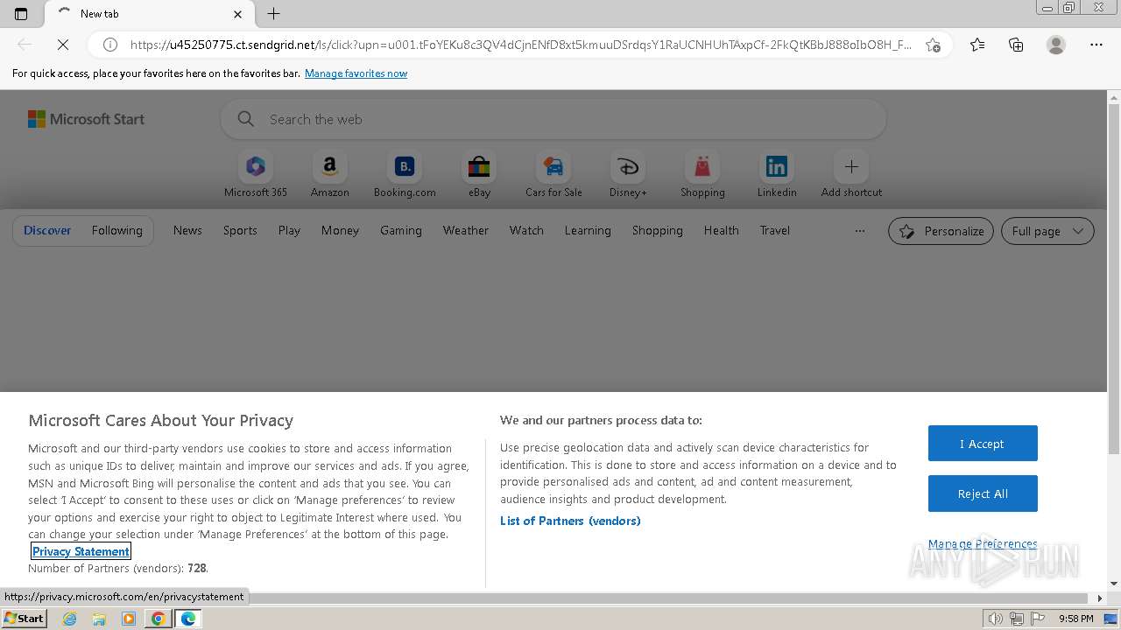Switch to the Following feed
1121x630 pixels.
point(117,230)
